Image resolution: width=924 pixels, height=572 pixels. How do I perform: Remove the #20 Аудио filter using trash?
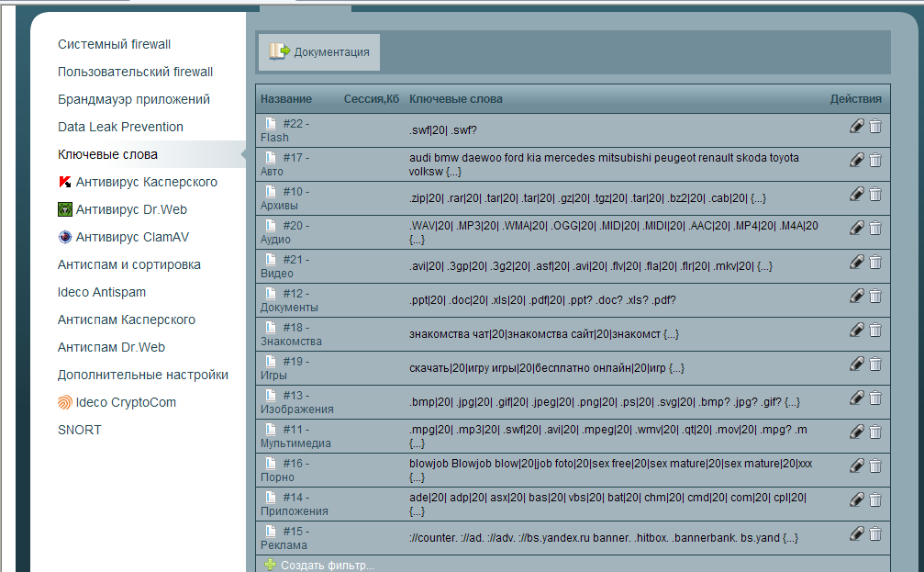(875, 228)
